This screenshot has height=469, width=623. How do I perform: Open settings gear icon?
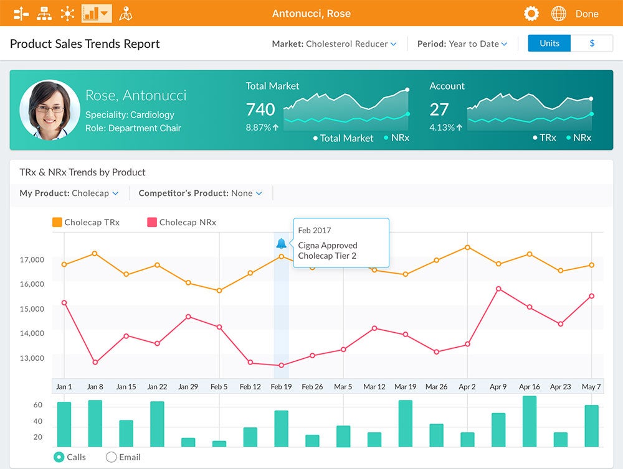click(531, 14)
